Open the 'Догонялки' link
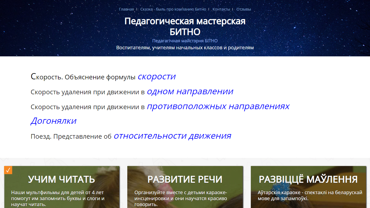 pos(54,121)
